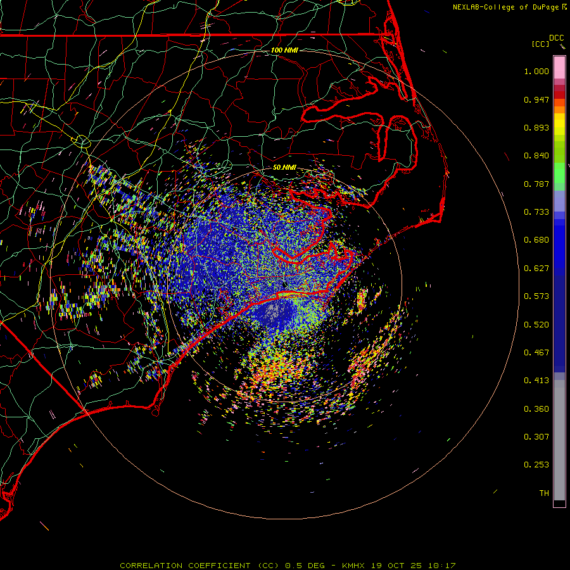The width and height of the screenshot is (570, 570).
Task: Click the 0.627 scale value
Action: point(536,269)
